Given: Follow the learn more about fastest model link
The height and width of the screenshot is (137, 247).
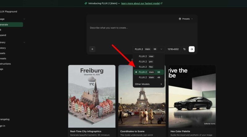Looking at the screenshot, I should (140, 3).
